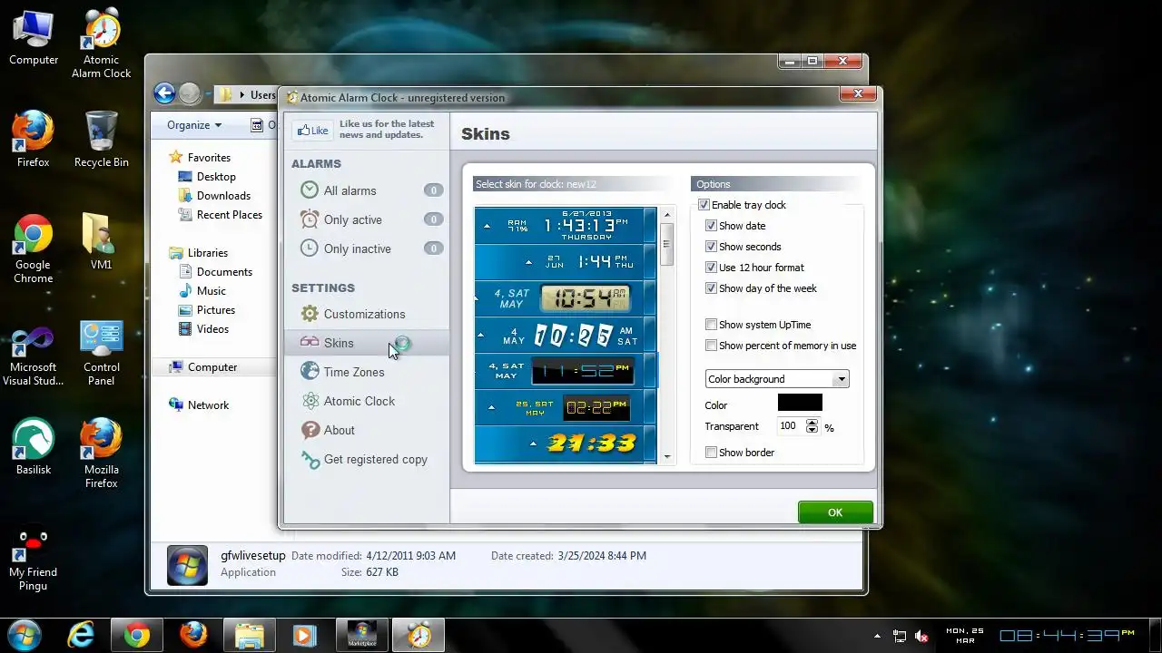Screen dimensions: 1162x653
Task: Open Firefox from the taskbar
Action: click(193, 635)
